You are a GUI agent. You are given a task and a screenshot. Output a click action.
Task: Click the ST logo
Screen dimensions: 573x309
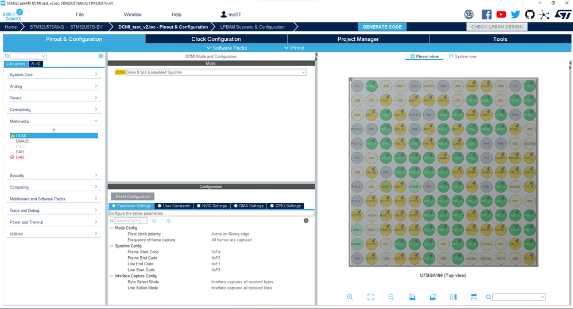coord(563,14)
